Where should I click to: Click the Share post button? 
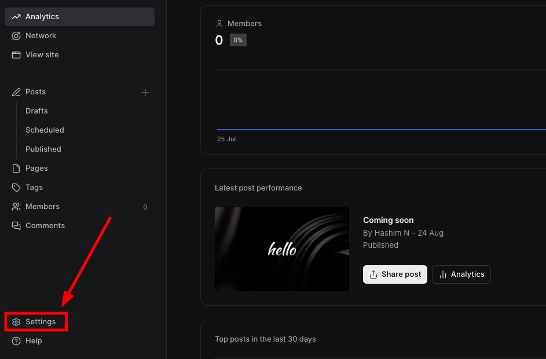coord(395,274)
